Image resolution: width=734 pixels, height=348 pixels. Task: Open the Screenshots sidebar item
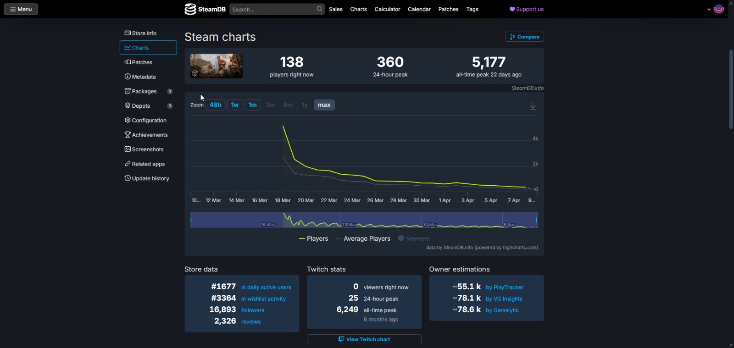144,149
